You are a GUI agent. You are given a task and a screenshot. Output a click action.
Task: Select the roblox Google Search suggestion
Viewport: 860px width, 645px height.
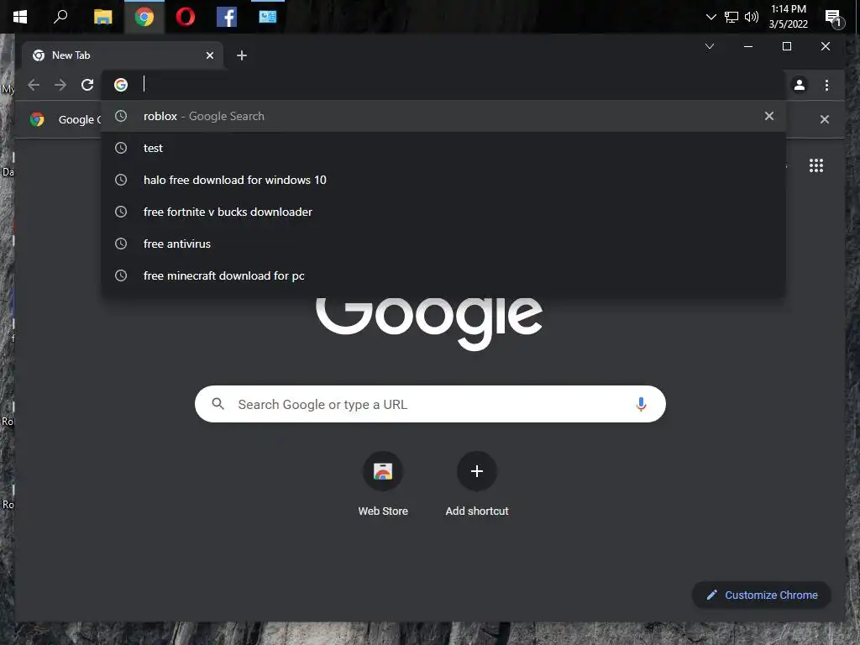[x=443, y=116]
